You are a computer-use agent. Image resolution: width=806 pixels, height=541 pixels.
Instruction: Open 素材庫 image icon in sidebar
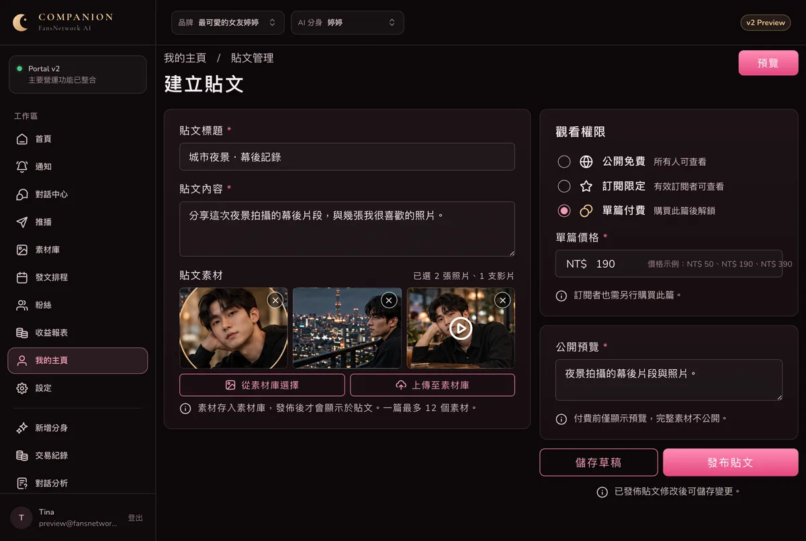[x=22, y=250]
